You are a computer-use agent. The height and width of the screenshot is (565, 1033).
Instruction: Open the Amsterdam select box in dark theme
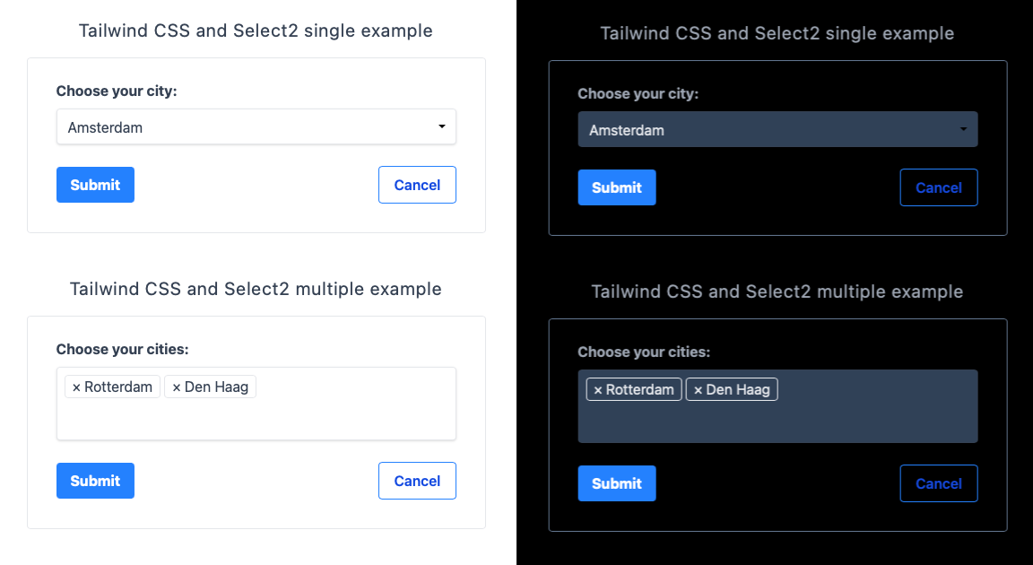(762, 130)
